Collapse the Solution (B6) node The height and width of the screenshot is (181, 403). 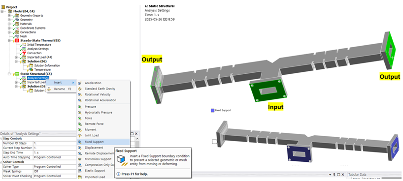(16, 61)
